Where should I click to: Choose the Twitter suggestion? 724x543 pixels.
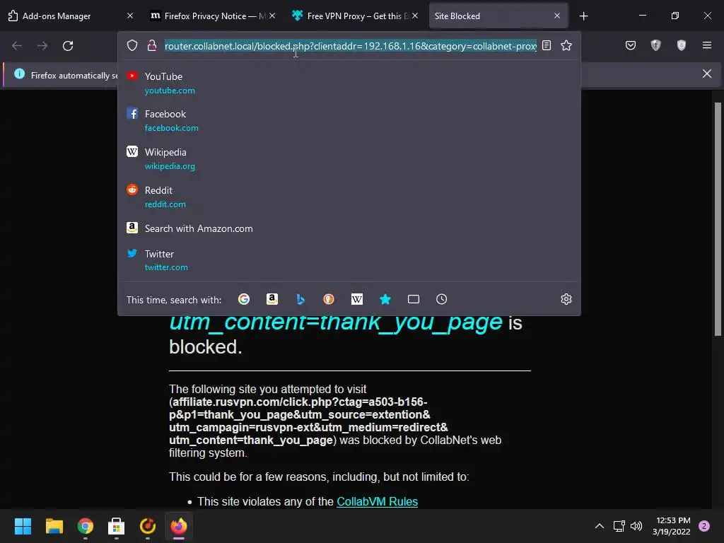coord(349,260)
